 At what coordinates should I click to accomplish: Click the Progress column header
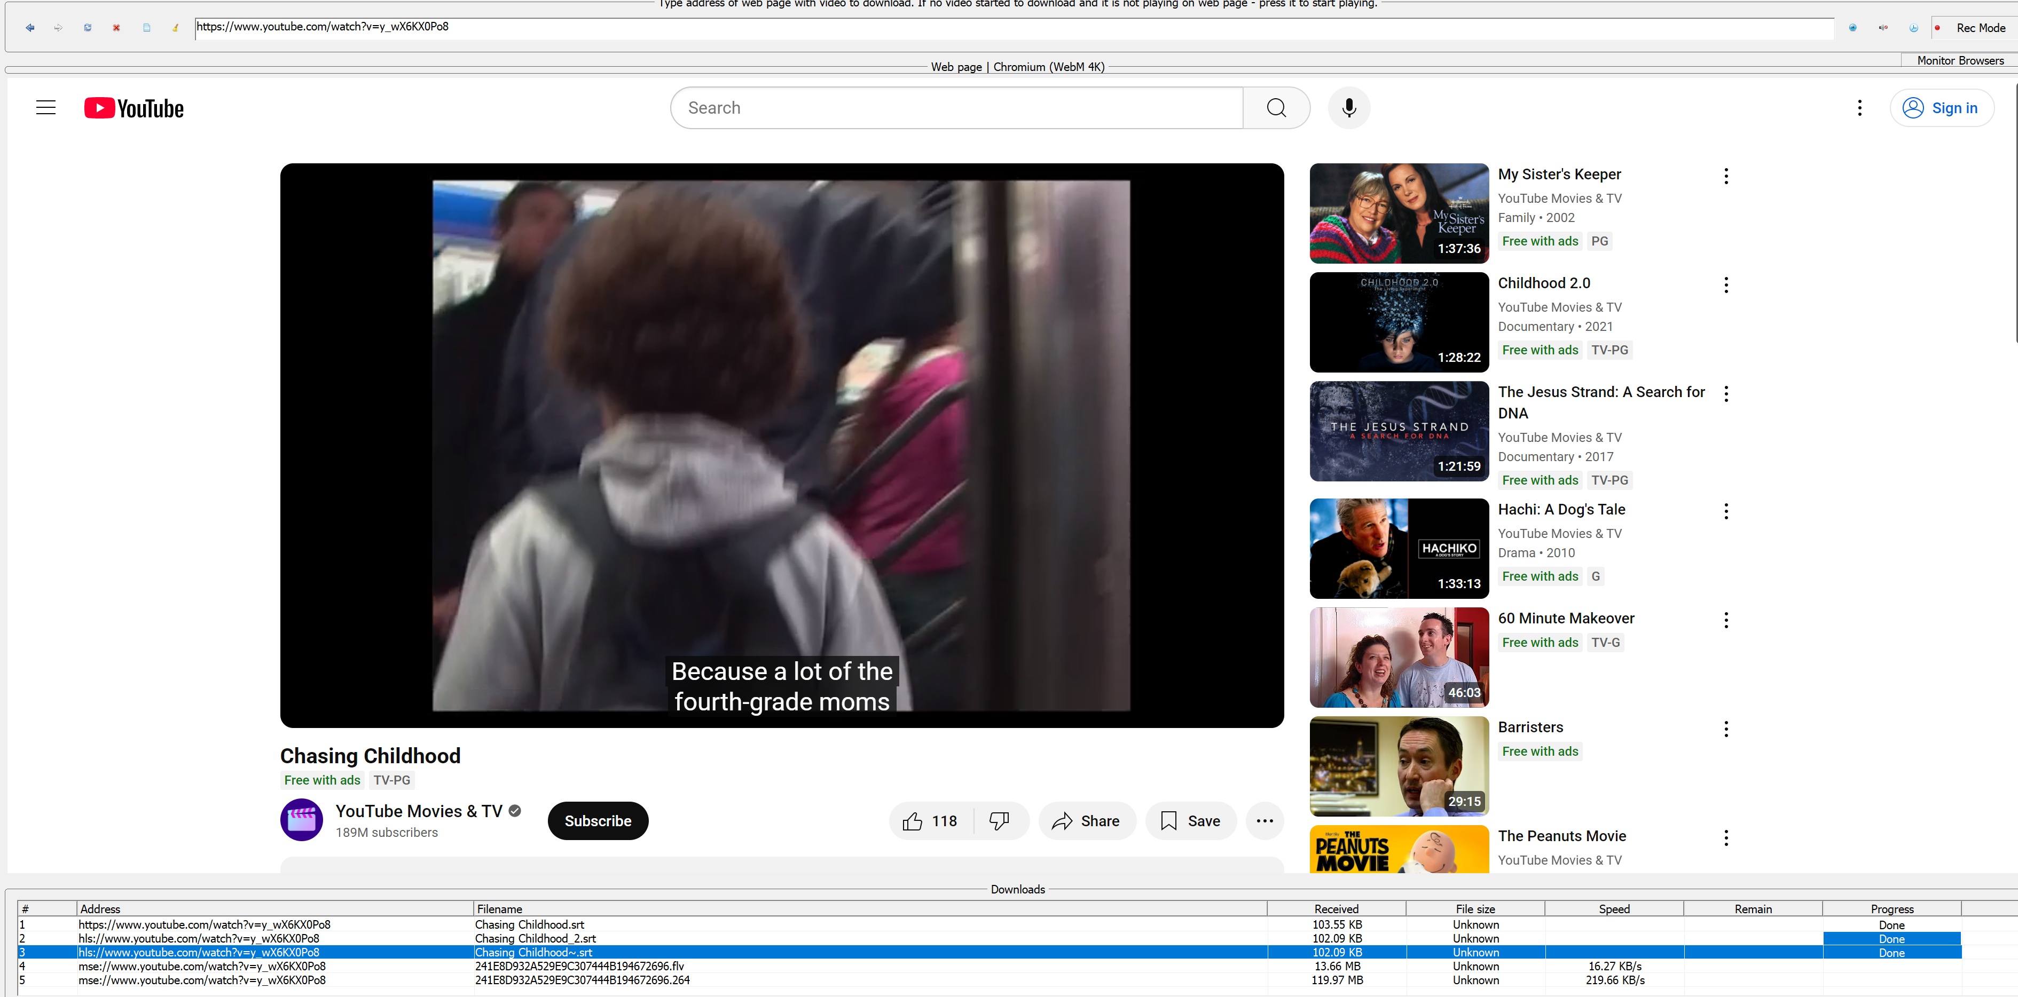1892,908
